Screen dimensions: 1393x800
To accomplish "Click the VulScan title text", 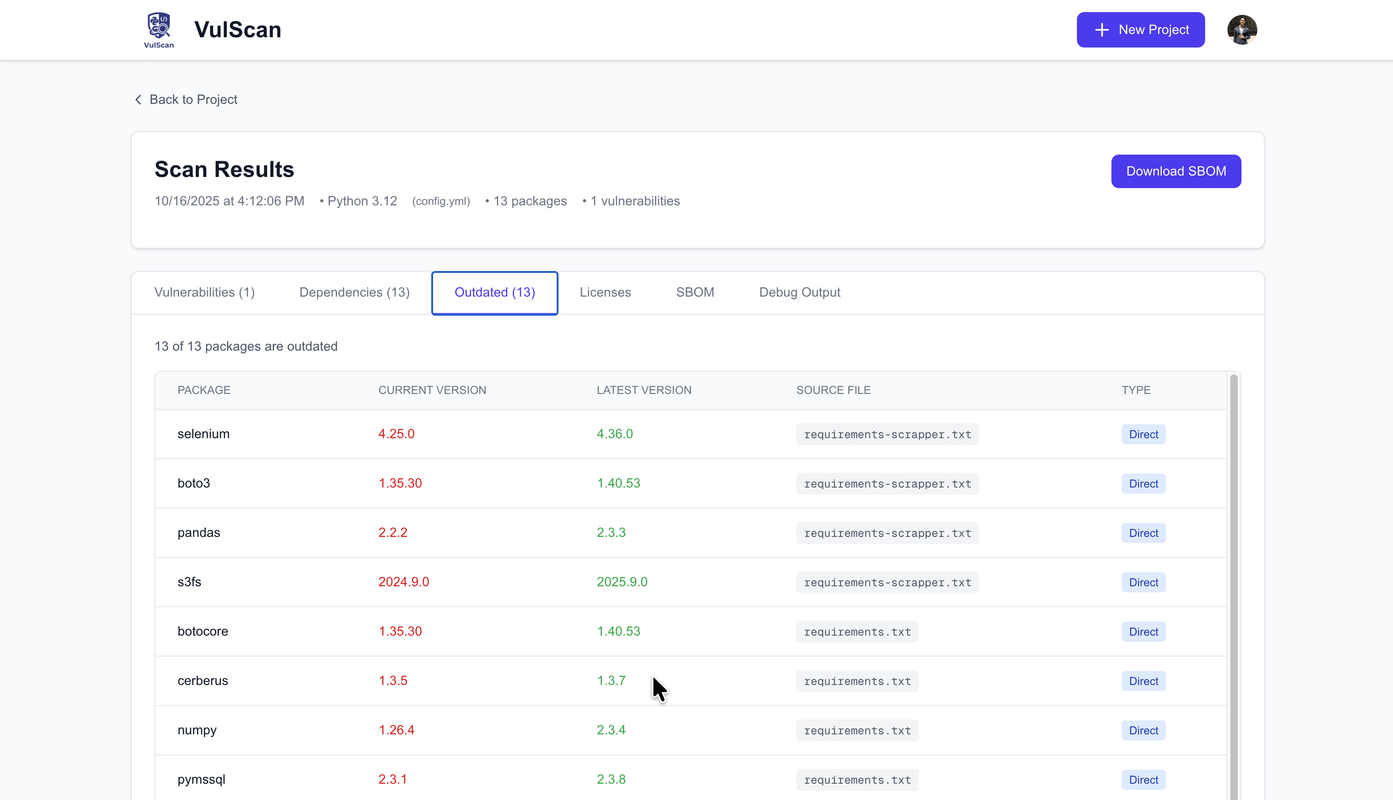I will [x=238, y=30].
